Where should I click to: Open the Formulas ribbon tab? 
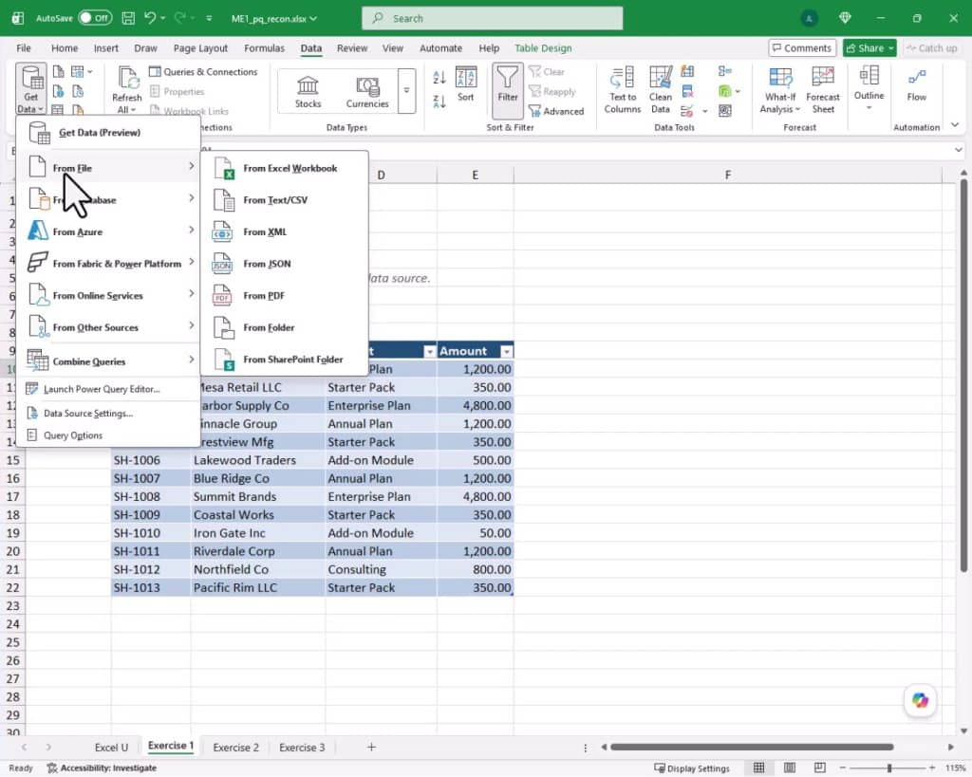(264, 48)
